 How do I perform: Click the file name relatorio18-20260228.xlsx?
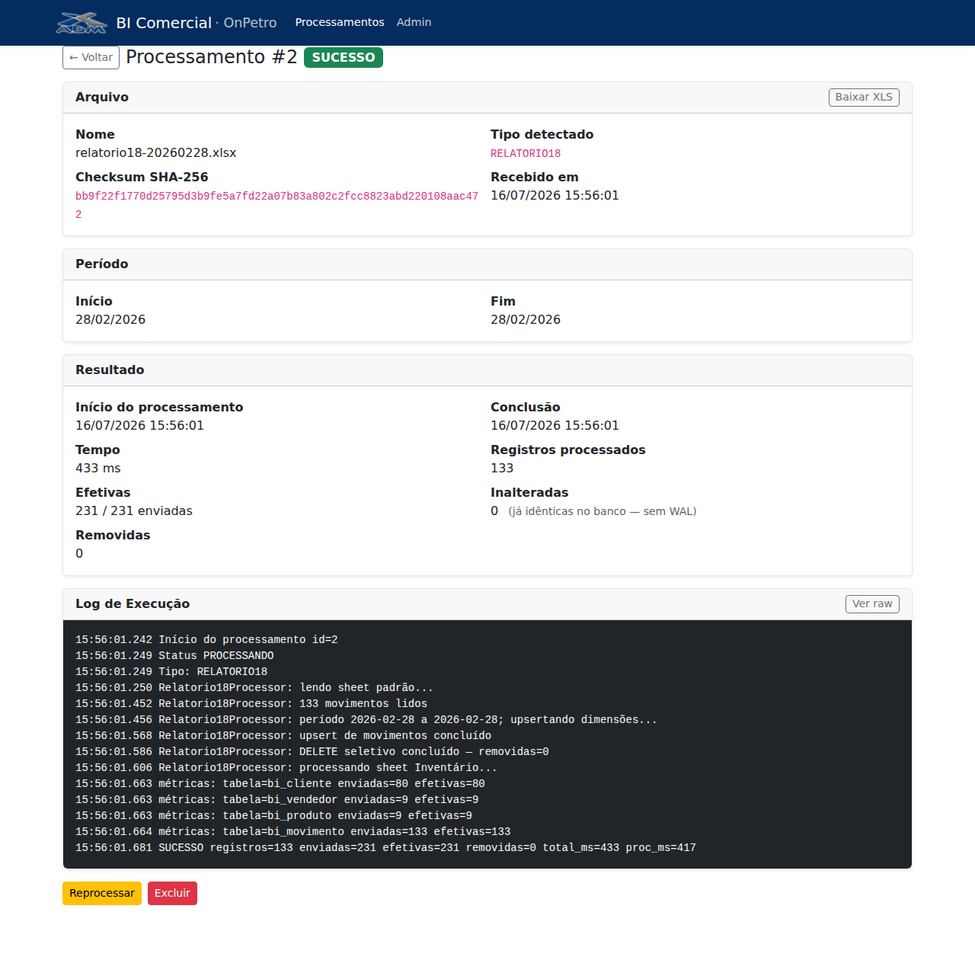point(155,152)
